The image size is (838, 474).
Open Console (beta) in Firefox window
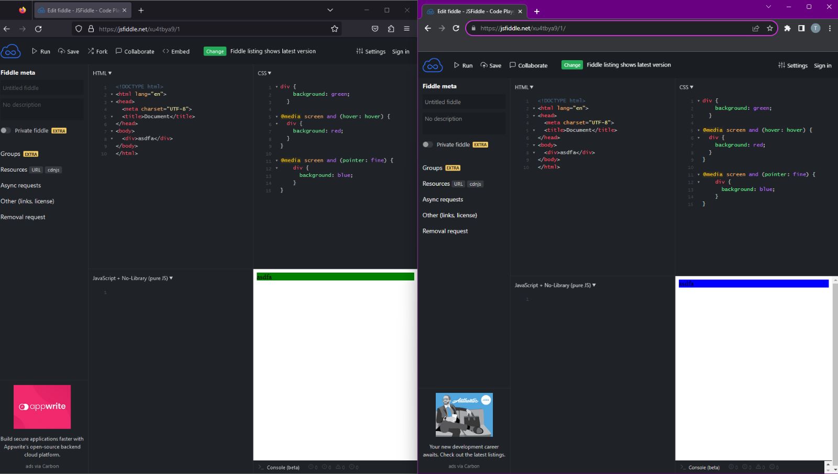pos(279,467)
